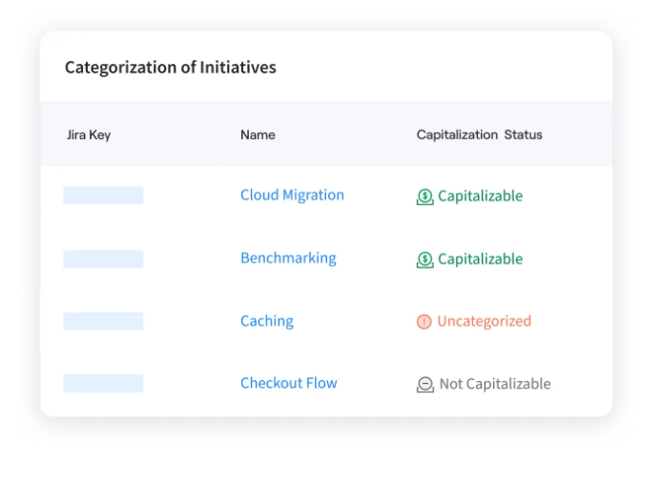Select the Jira key for Checkout Flow
Viewport: 661px width, 483px height.
click(103, 383)
